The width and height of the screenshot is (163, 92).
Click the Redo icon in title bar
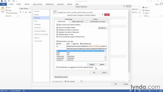(x=13, y=1)
